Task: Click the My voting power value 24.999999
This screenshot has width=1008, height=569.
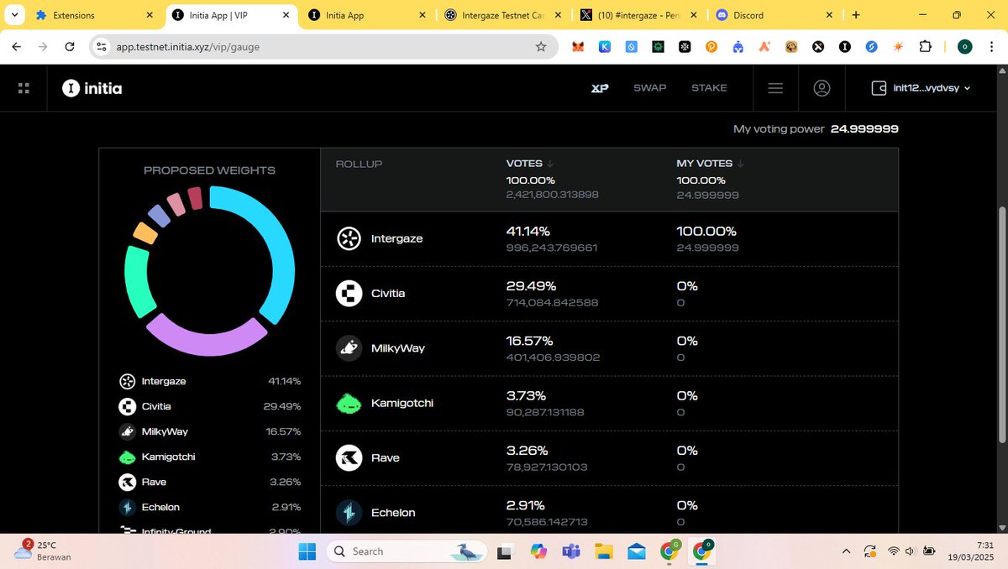Action: 864,128
